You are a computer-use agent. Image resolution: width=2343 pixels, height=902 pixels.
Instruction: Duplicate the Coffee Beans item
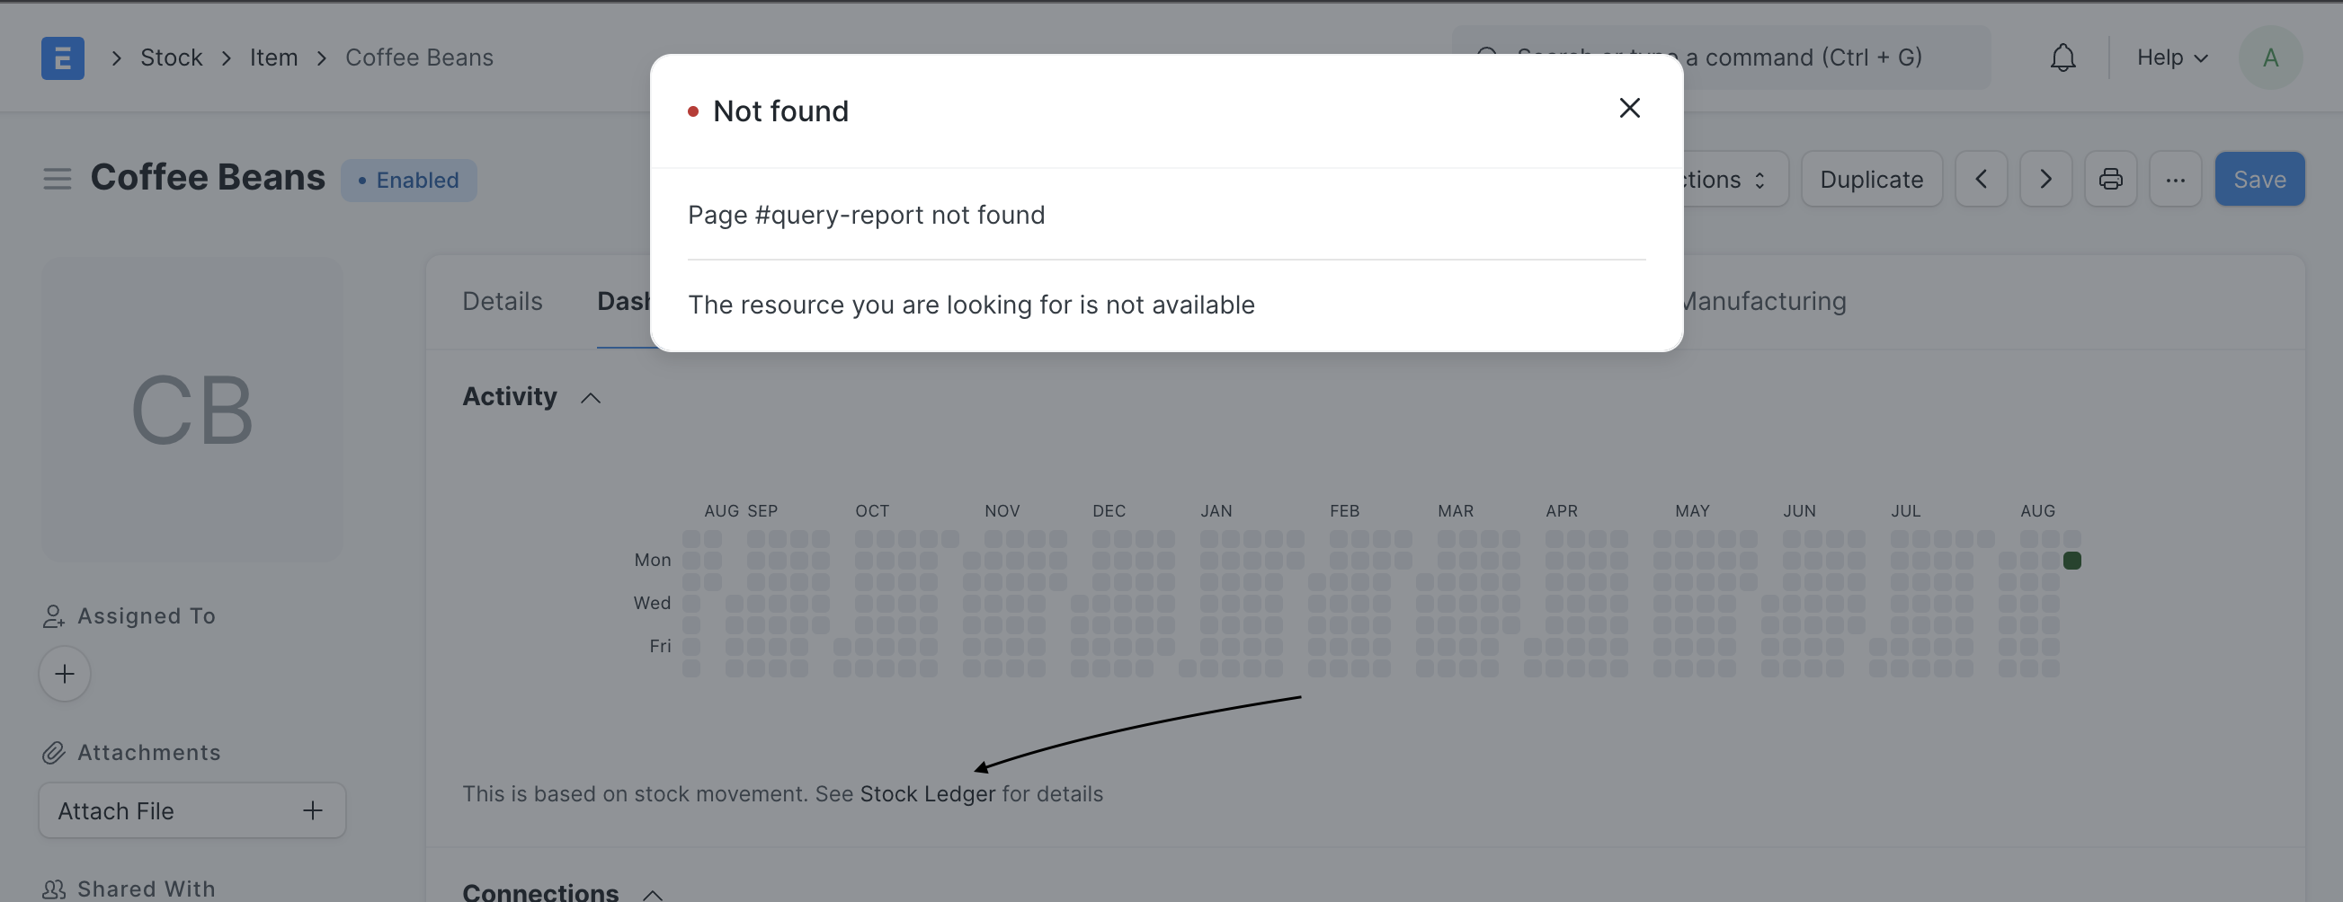click(1871, 178)
